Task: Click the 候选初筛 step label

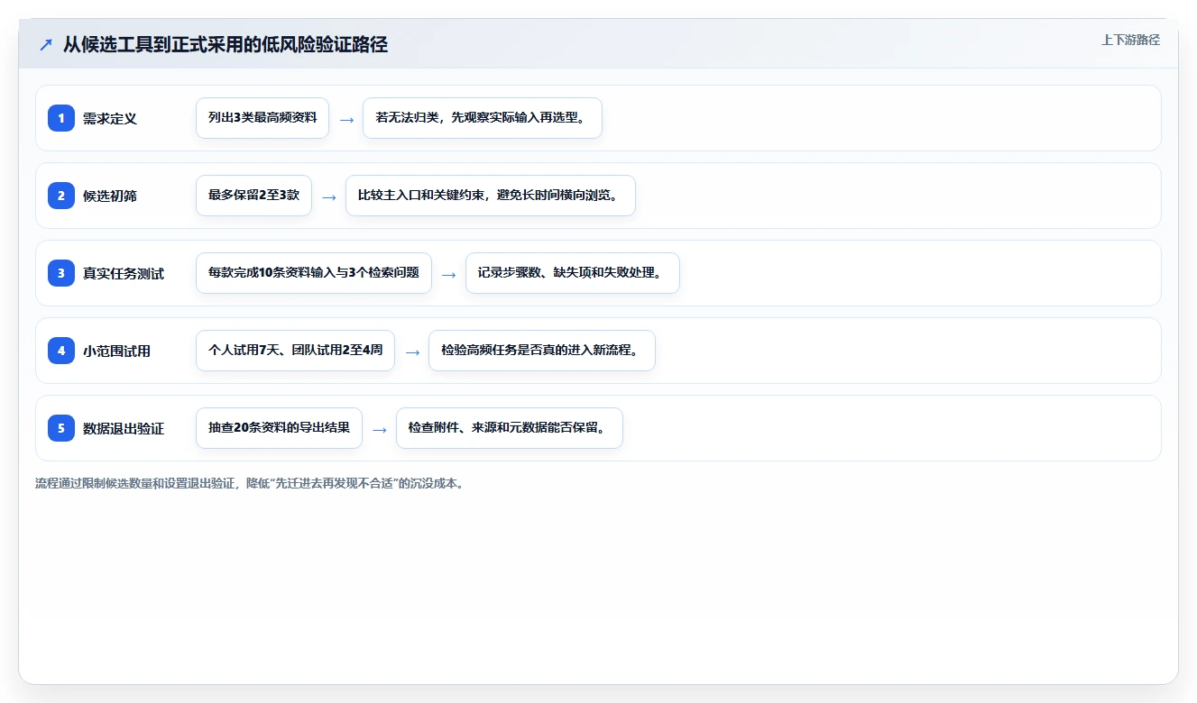Action: tap(110, 196)
